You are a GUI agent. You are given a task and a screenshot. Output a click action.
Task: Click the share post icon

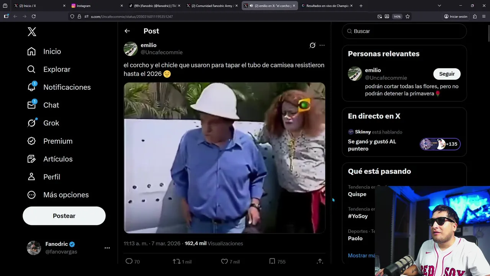coord(320,261)
